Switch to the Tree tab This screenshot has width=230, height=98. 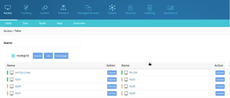[25, 23]
